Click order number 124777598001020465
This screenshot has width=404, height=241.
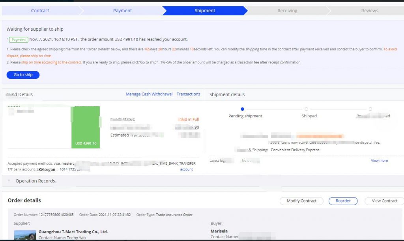56,215
